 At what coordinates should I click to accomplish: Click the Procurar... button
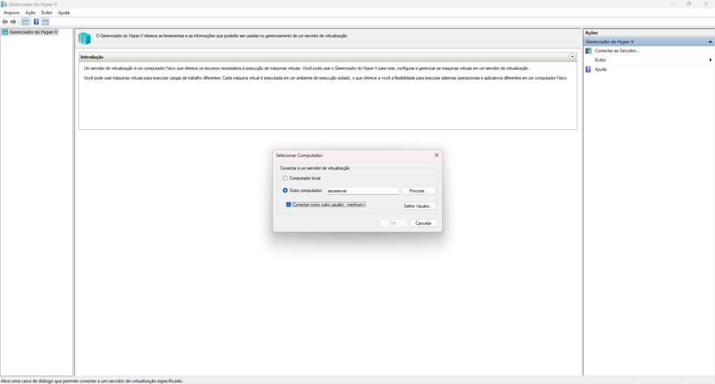(418, 191)
